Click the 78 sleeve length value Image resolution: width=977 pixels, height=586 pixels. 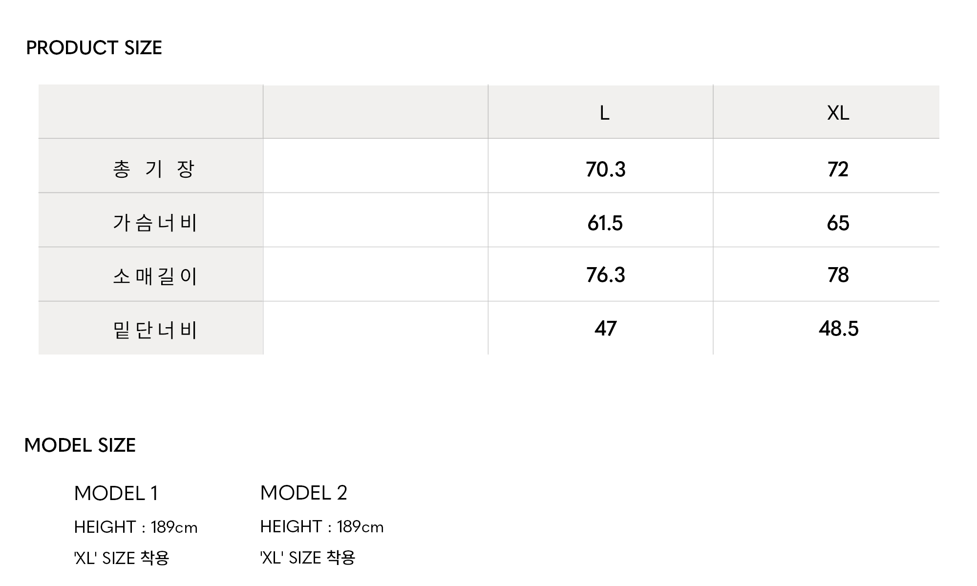838,275
